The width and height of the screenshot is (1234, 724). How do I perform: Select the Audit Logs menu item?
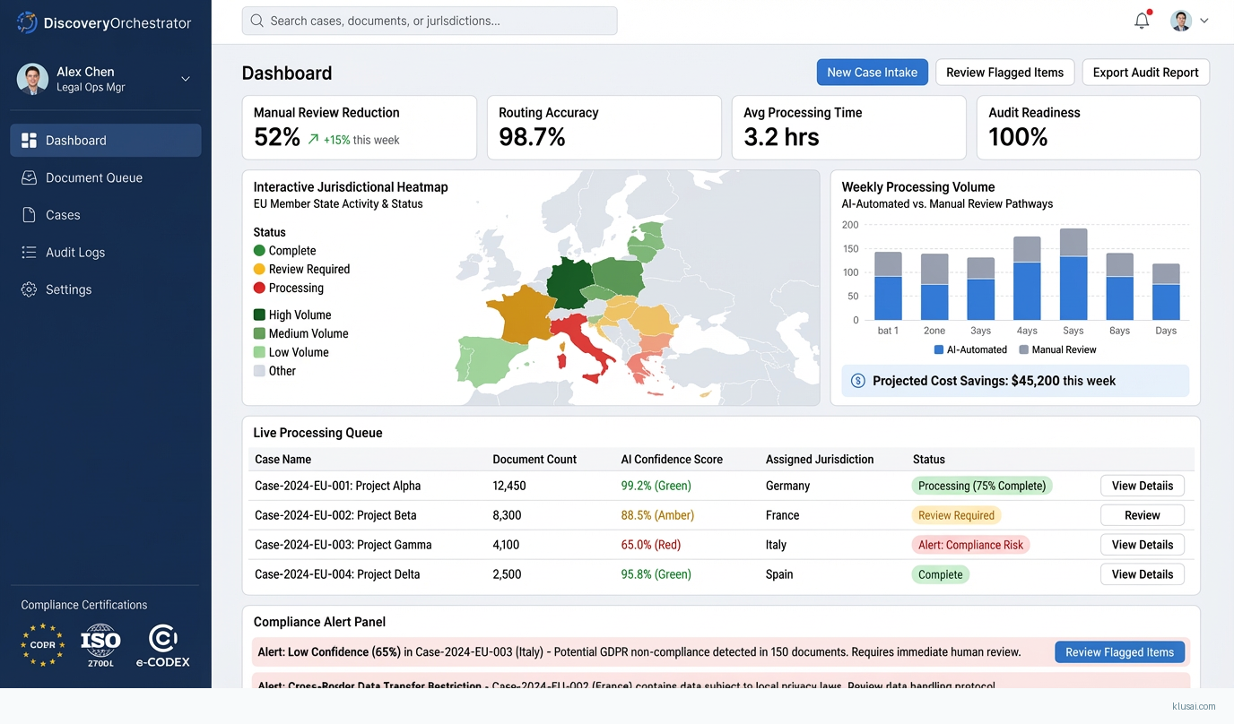point(75,253)
